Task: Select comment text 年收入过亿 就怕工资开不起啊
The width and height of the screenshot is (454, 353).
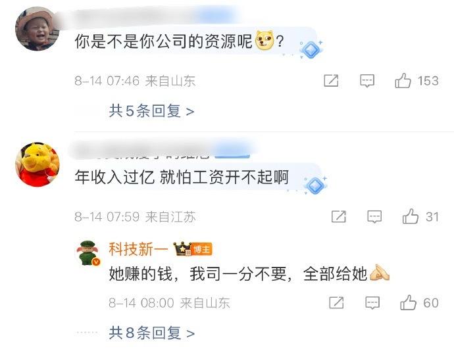Action: [182, 177]
